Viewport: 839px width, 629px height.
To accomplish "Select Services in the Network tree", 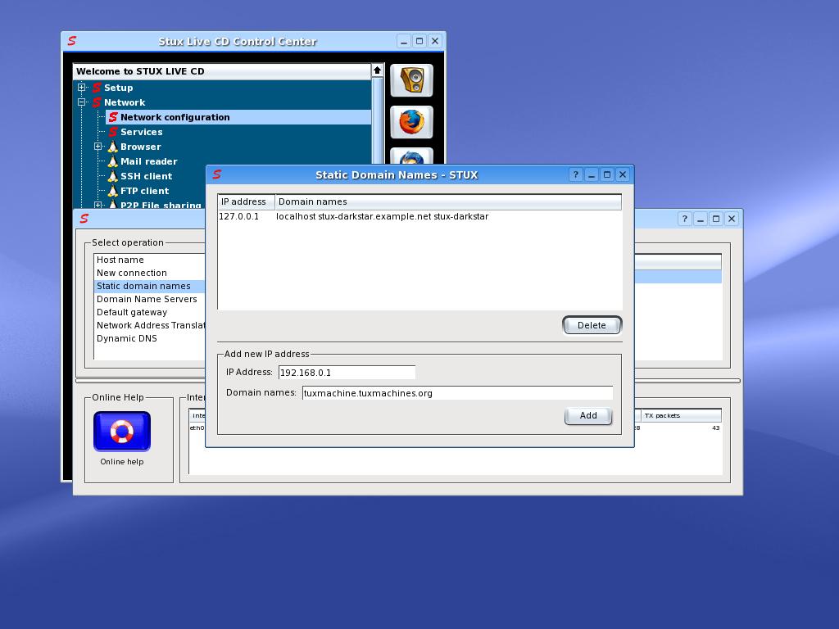I will click(141, 132).
